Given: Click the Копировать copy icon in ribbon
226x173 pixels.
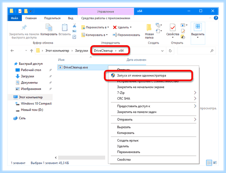Looking at the screenshot, I should (x=49, y=27).
